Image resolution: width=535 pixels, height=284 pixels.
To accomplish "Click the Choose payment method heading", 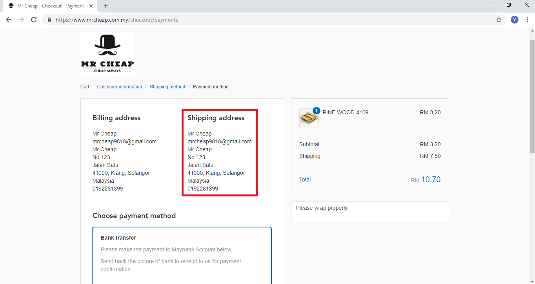I will point(134,216).
